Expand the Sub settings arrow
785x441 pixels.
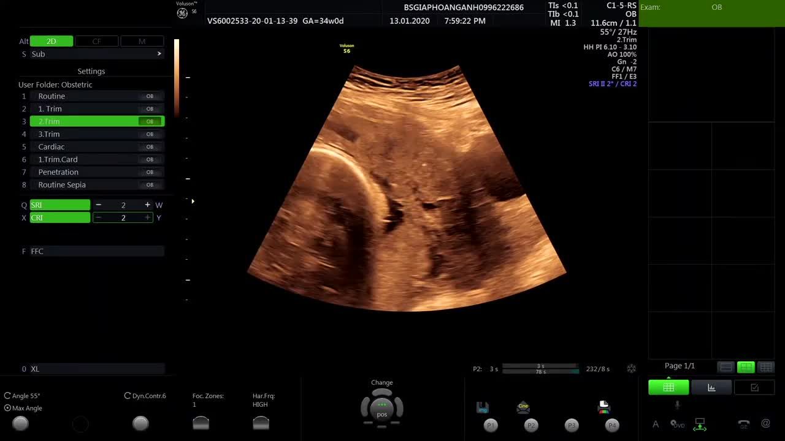tap(159, 54)
